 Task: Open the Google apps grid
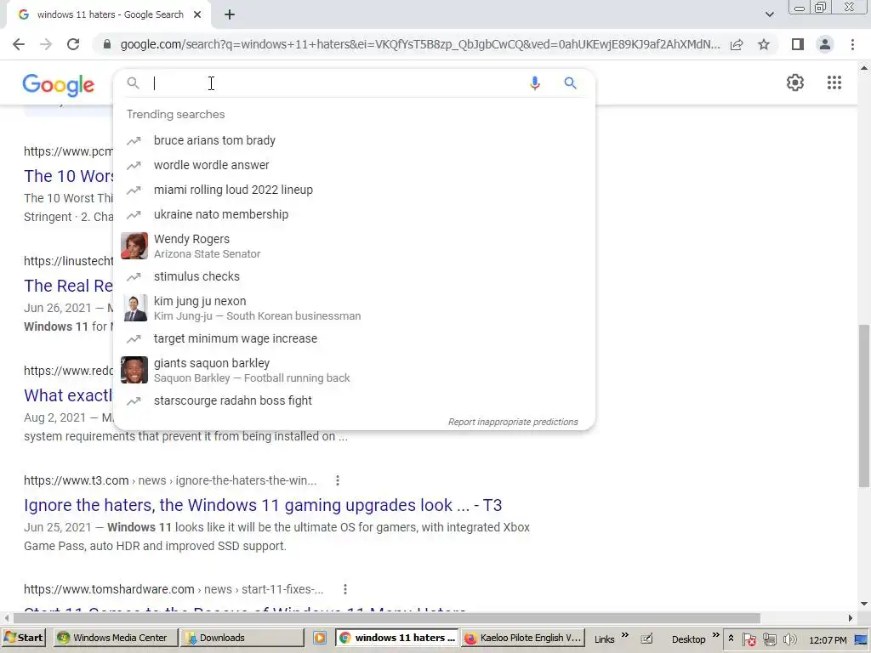click(x=834, y=82)
